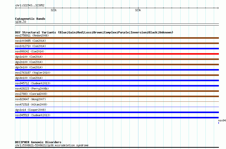This screenshot has width=226, height=149.
Task: Open nsv1012710 (Coe2014) variant label
Action: tap(30, 46)
